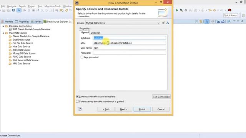Screen dimensions: 246x138
Task: Toggle the highlighted Skip All Breakpoints icon
Action: coord(19,10)
